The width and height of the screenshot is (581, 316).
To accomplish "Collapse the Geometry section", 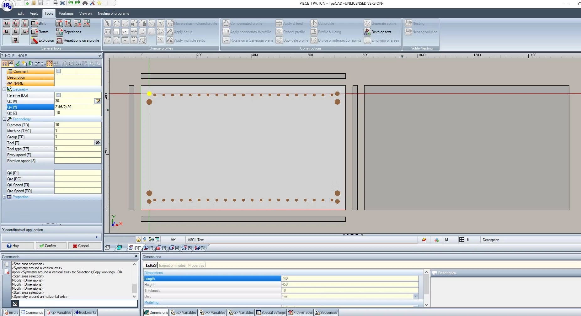I will tap(4, 89).
